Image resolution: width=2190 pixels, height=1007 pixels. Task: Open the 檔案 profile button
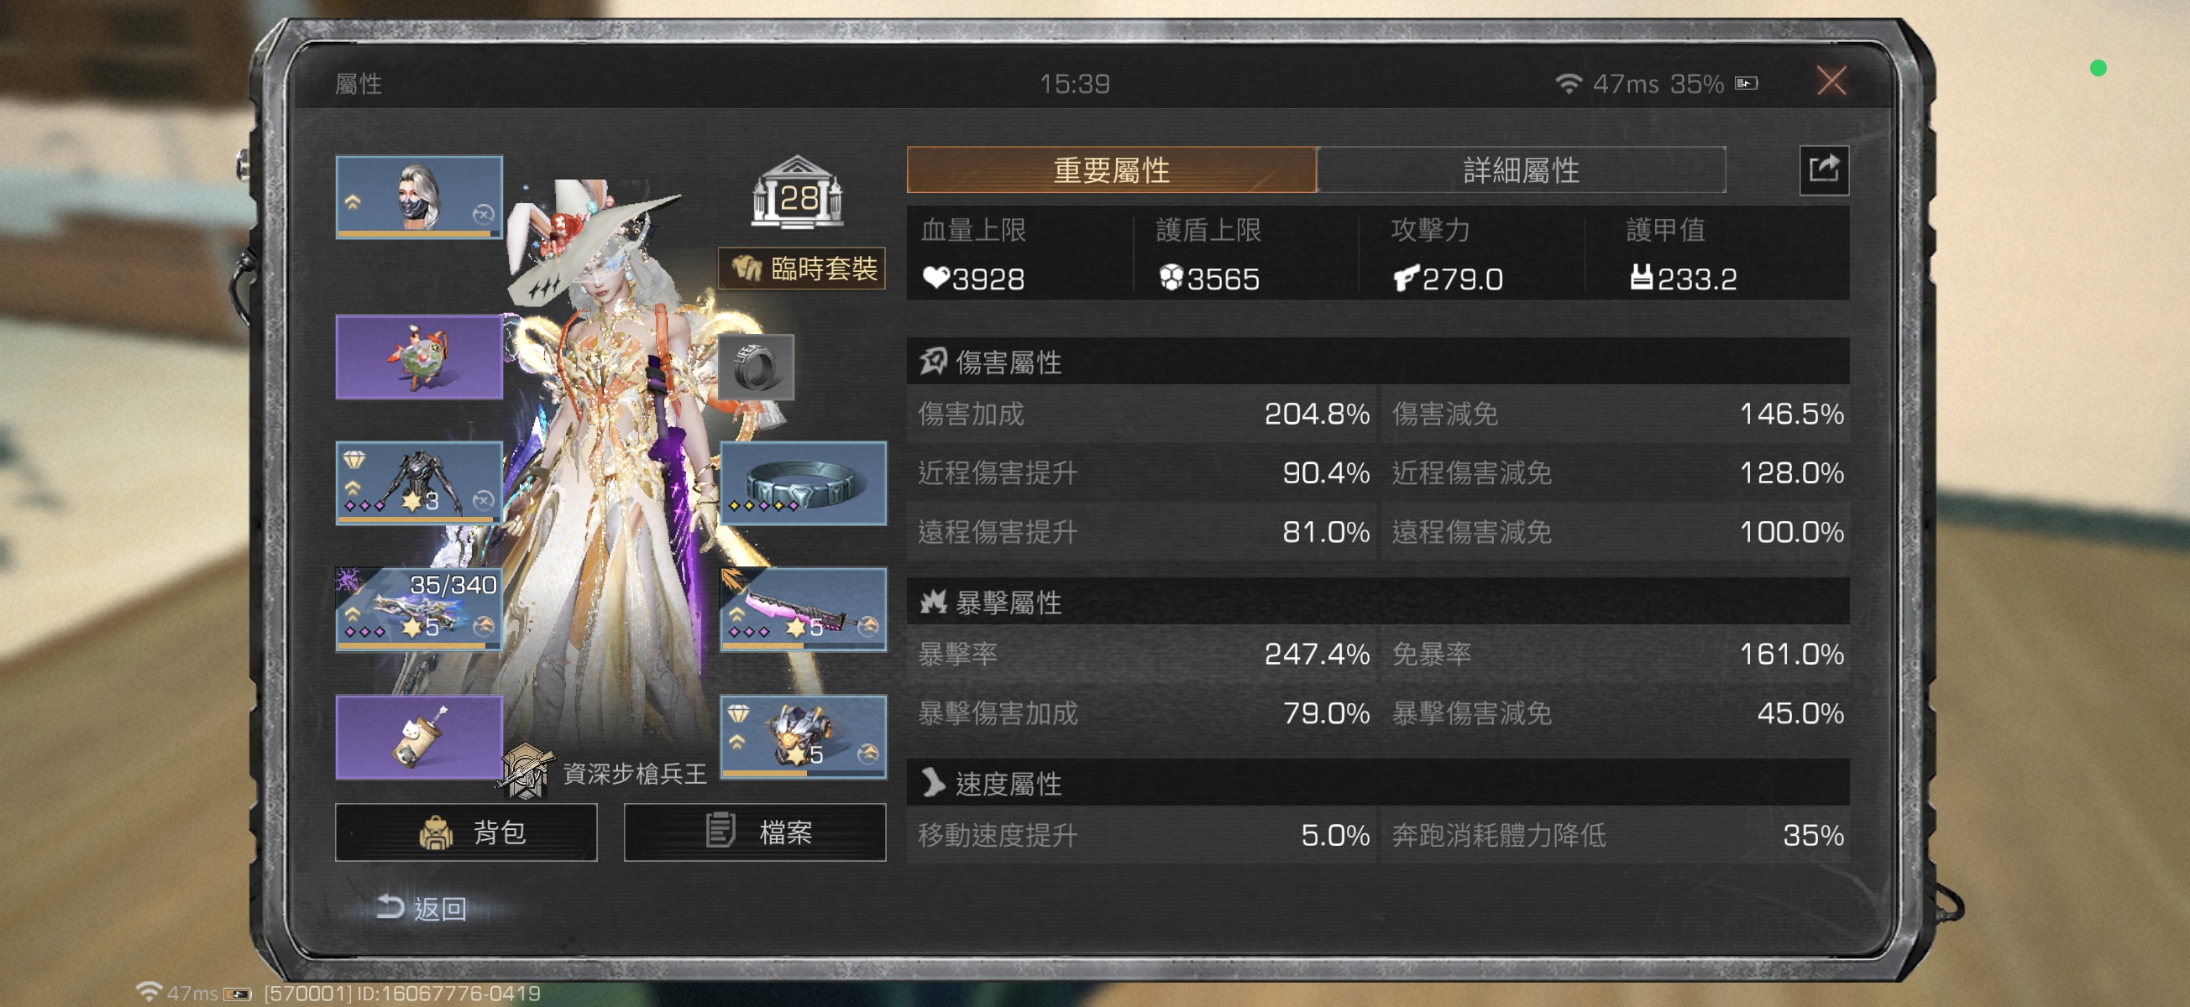click(755, 832)
